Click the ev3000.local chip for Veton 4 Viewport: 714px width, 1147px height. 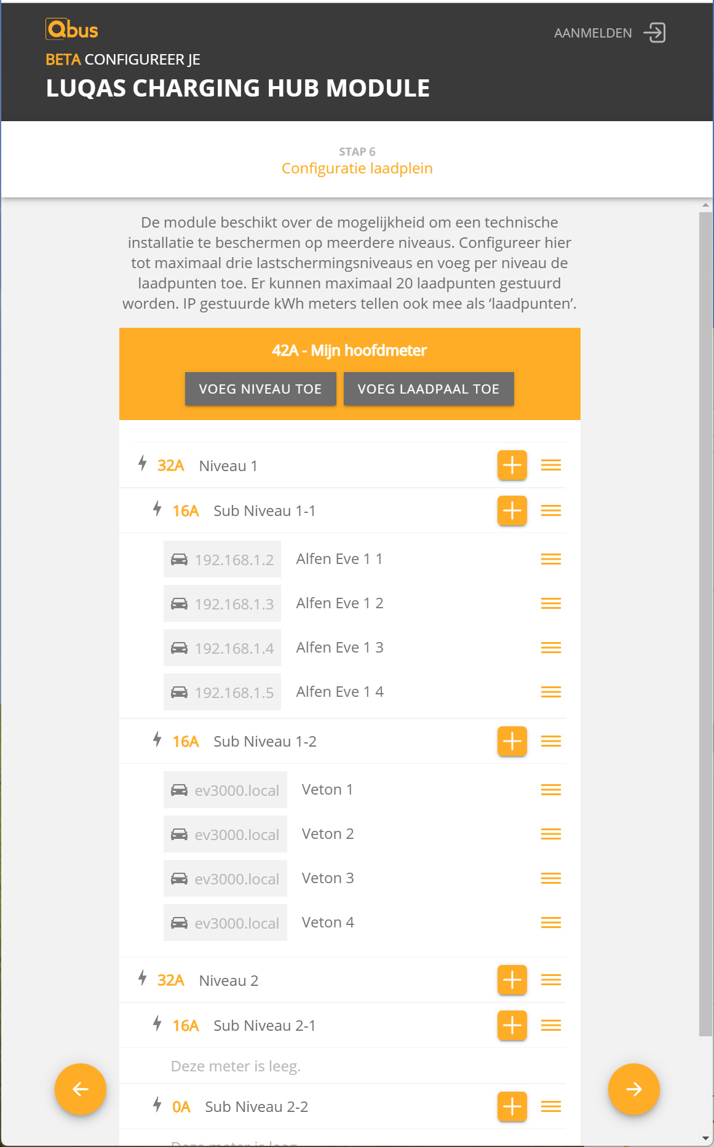(x=225, y=923)
